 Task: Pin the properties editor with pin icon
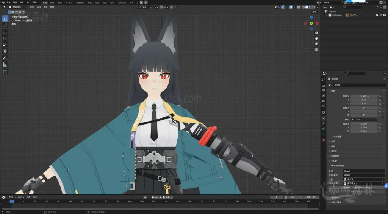(x=385, y=79)
